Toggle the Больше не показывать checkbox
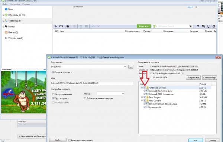 click(70, 141)
